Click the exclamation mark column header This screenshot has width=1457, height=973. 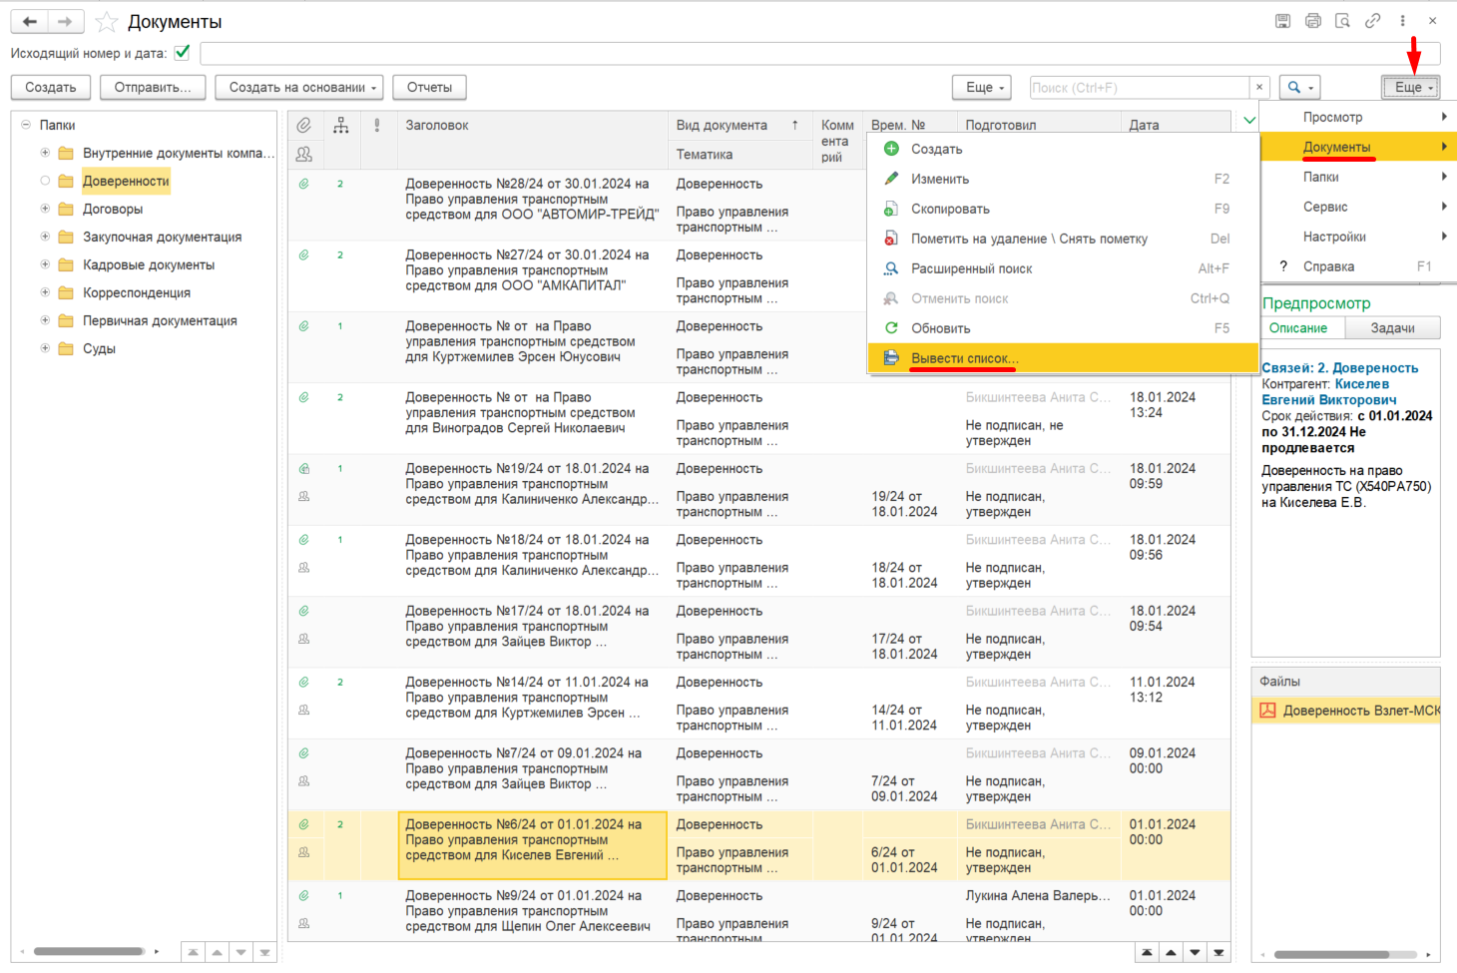[x=377, y=125]
